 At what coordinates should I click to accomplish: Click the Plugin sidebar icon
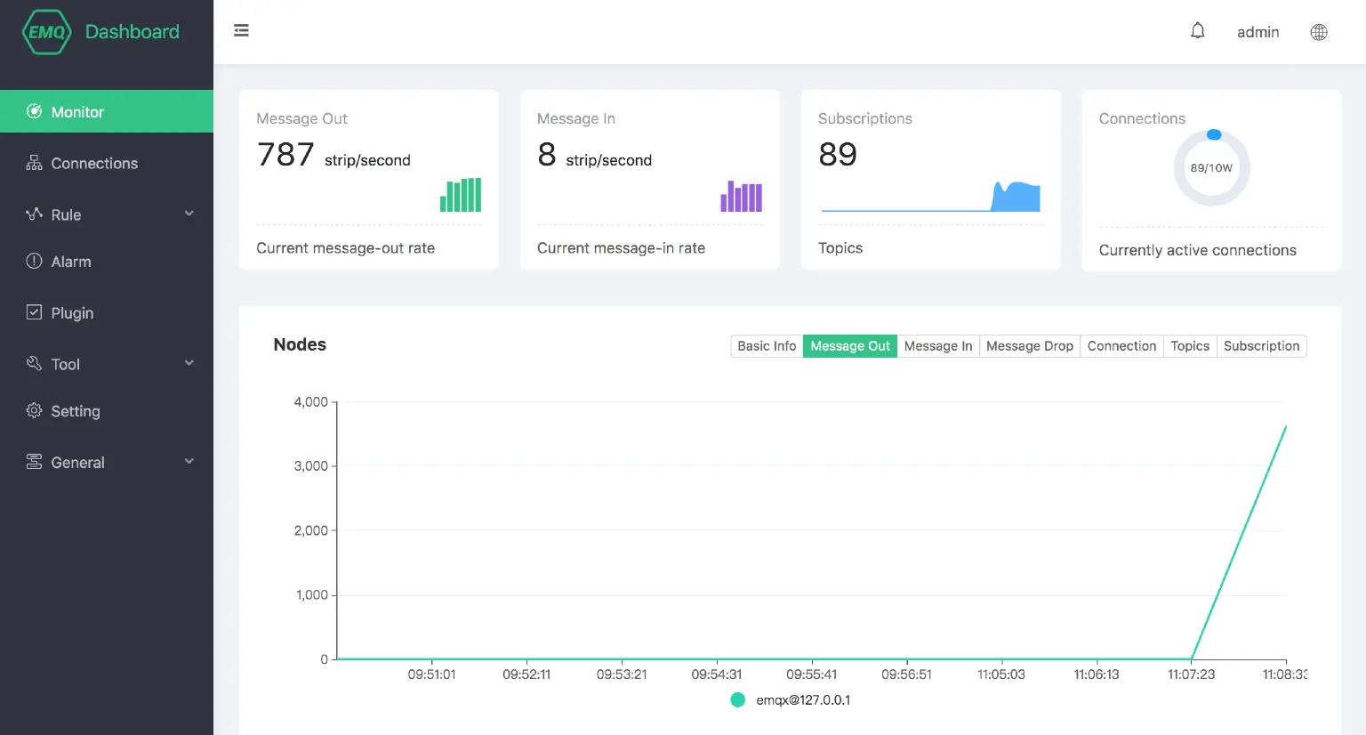(35, 312)
